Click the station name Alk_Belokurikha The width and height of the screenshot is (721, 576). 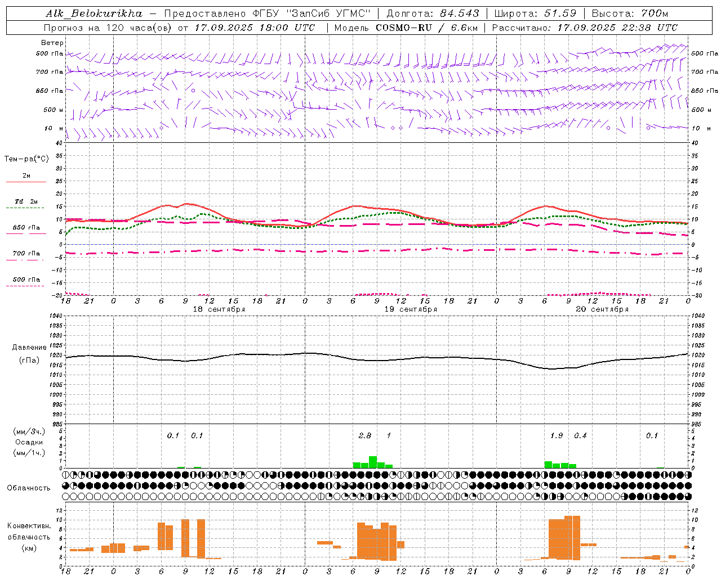[94, 13]
